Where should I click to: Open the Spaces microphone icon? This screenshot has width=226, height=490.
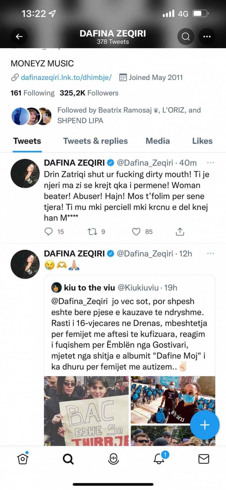(x=113, y=459)
